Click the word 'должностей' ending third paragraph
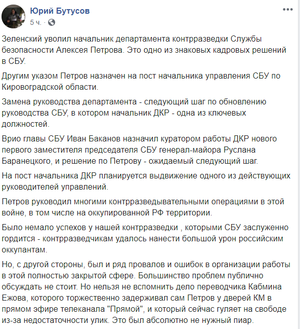Viewport: 300px width, 329px height. (25, 124)
